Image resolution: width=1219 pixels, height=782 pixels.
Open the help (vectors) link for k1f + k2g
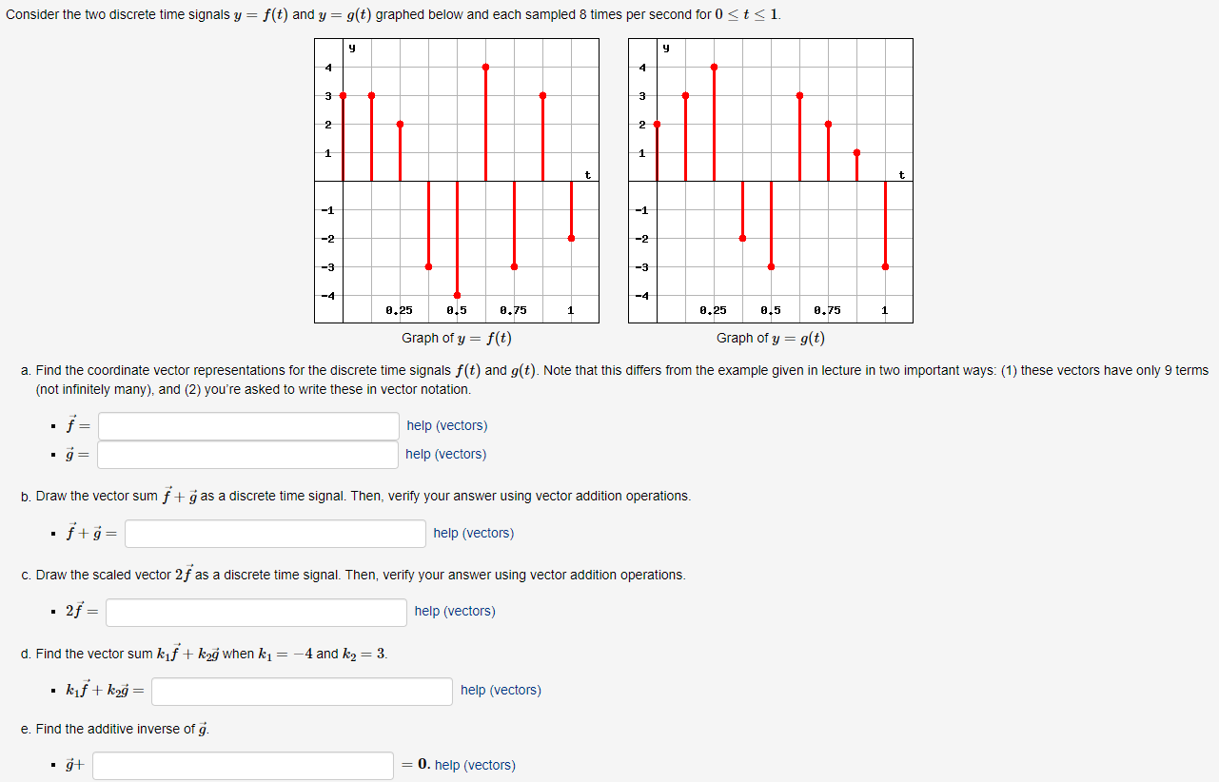point(500,691)
